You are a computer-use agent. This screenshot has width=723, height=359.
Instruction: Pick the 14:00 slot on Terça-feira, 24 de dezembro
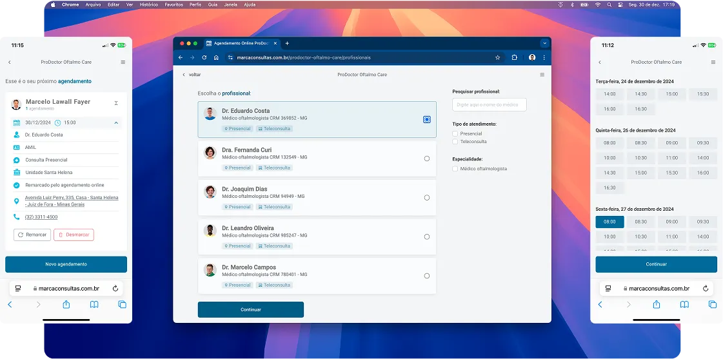609,94
